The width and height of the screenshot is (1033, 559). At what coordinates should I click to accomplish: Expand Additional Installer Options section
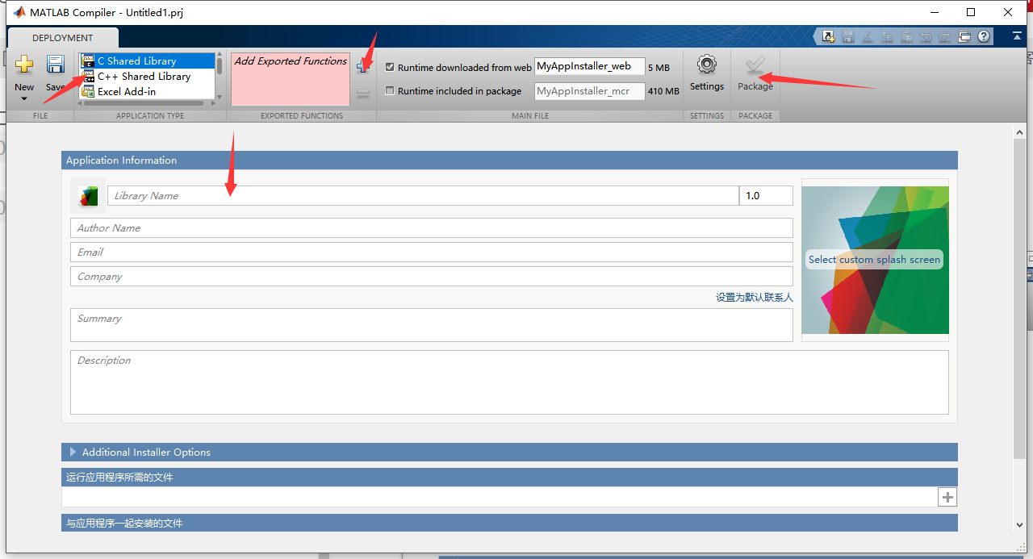coord(73,452)
